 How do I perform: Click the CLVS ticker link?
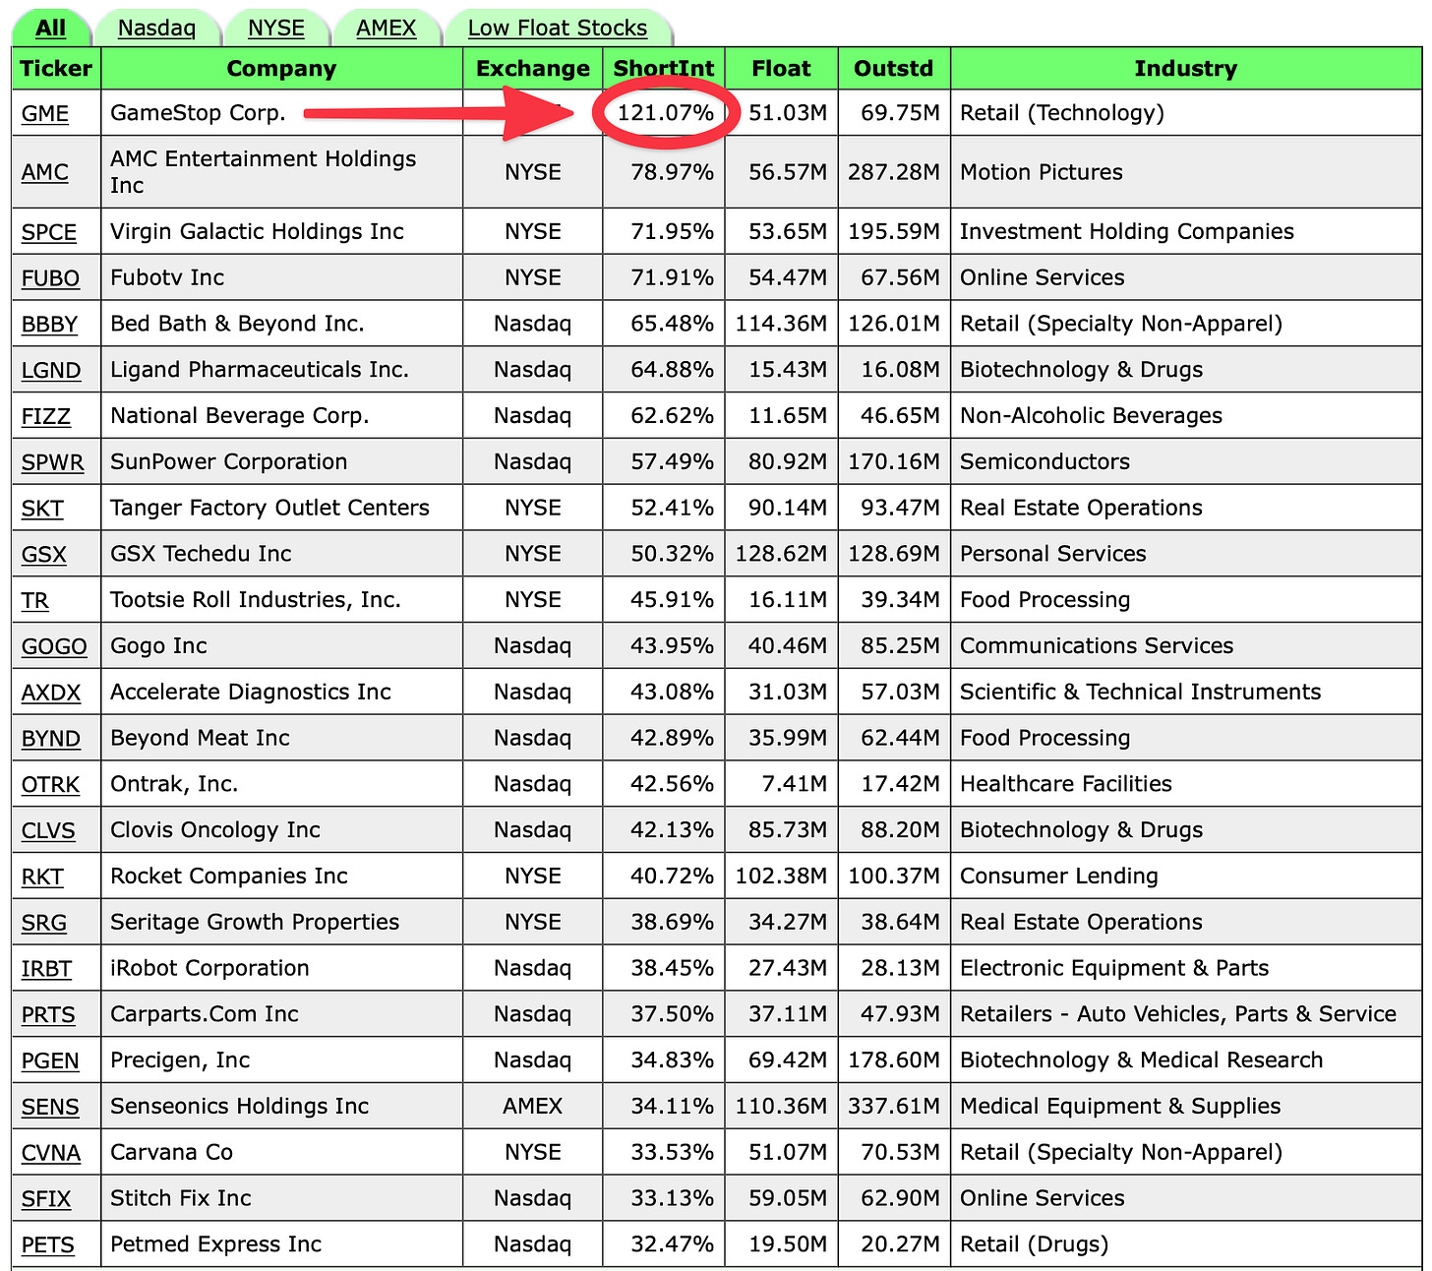48,831
